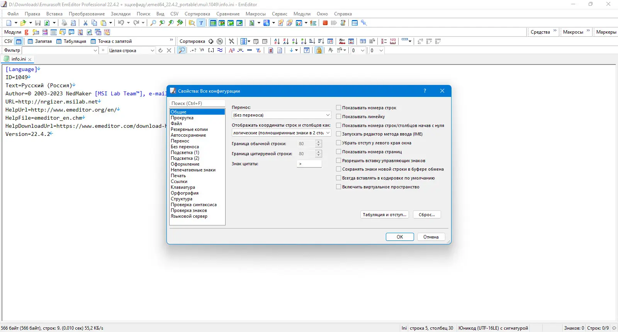Open the Правка menu

point(32,14)
